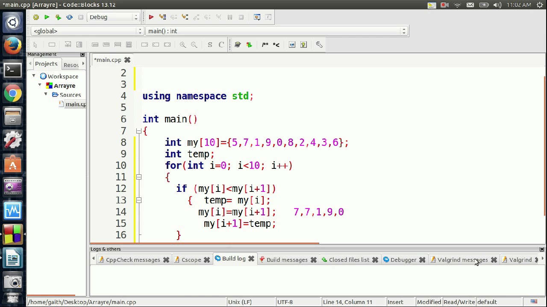Run the program with green play icon
Screen dimensions: 547x307
[47, 17]
